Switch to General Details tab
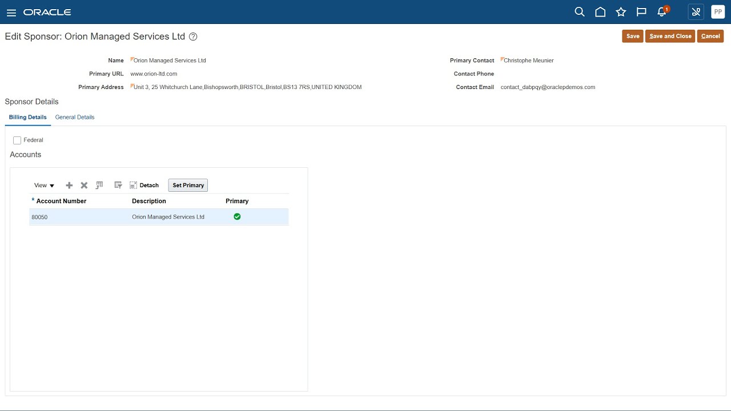 click(x=75, y=117)
